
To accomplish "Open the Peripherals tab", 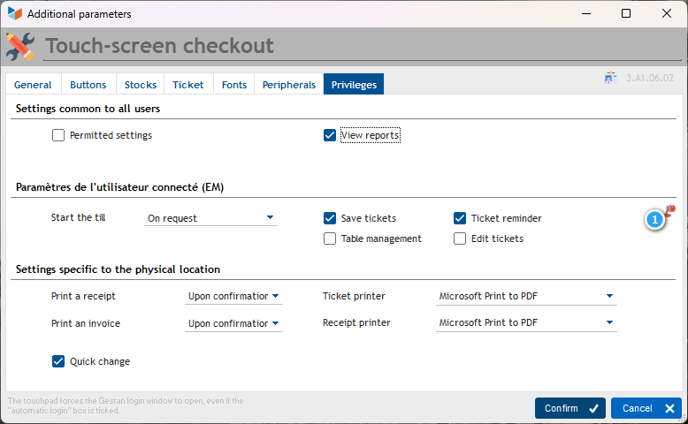I will click(288, 85).
